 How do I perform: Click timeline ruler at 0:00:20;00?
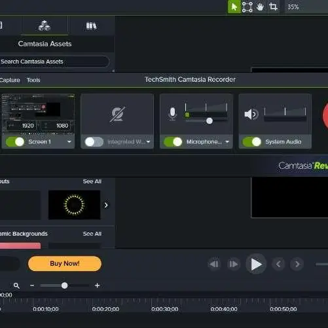tap(105, 309)
